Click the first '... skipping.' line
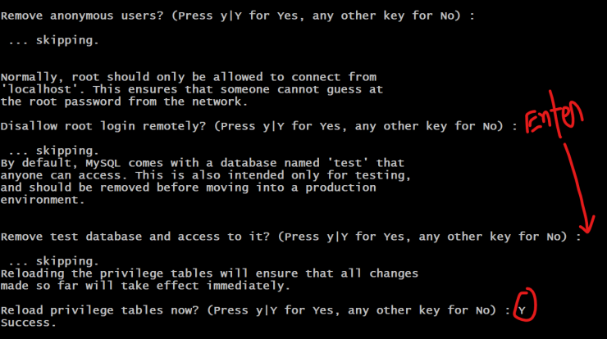The width and height of the screenshot is (607, 339). click(x=53, y=41)
